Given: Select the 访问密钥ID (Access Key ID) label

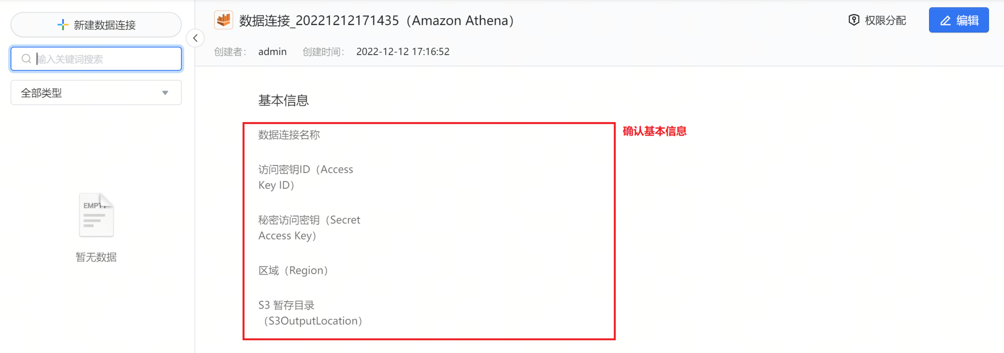Looking at the screenshot, I should [306, 177].
